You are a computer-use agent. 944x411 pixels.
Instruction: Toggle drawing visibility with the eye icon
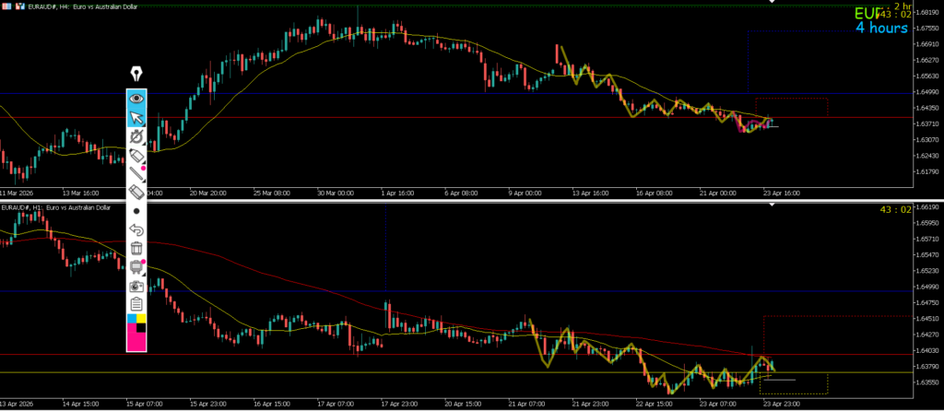tap(136, 98)
